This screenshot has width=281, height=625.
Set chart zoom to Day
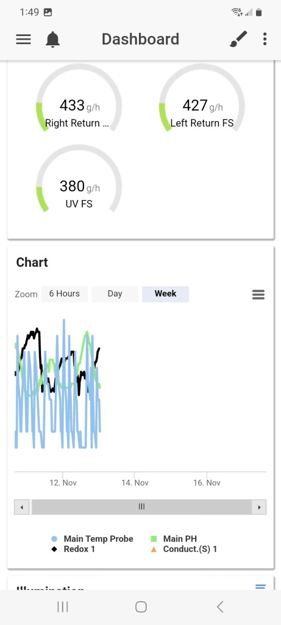point(115,294)
